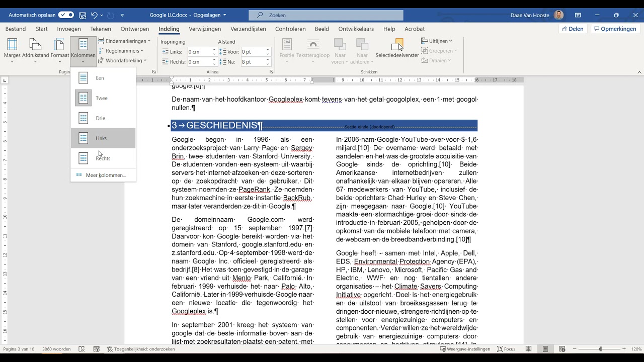The width and height of the screenshot is (644, 362).
Task: Switch to the Verwijzingen tab
Action: click(205, 29)
